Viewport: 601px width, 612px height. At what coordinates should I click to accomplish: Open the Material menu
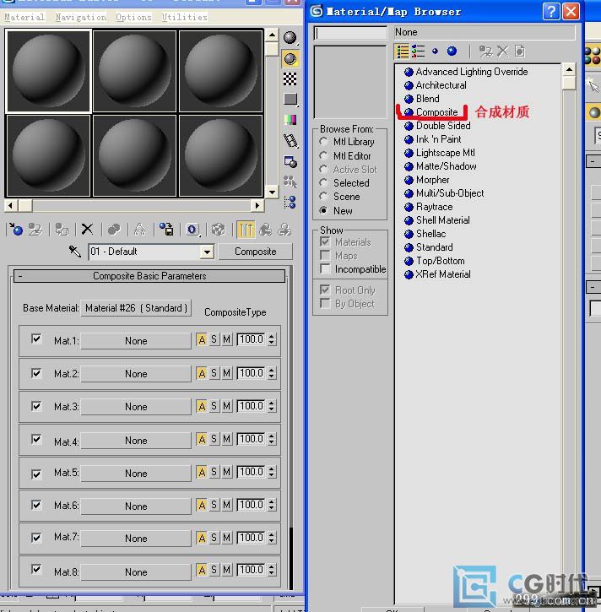24,17
